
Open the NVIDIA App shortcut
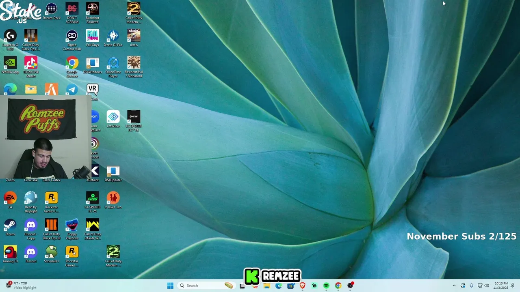(10, 65)
